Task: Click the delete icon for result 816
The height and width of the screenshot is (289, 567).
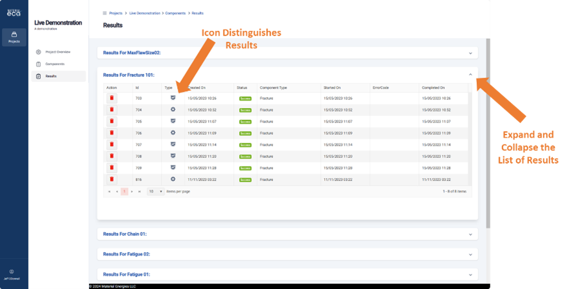Action: [111, 180]
